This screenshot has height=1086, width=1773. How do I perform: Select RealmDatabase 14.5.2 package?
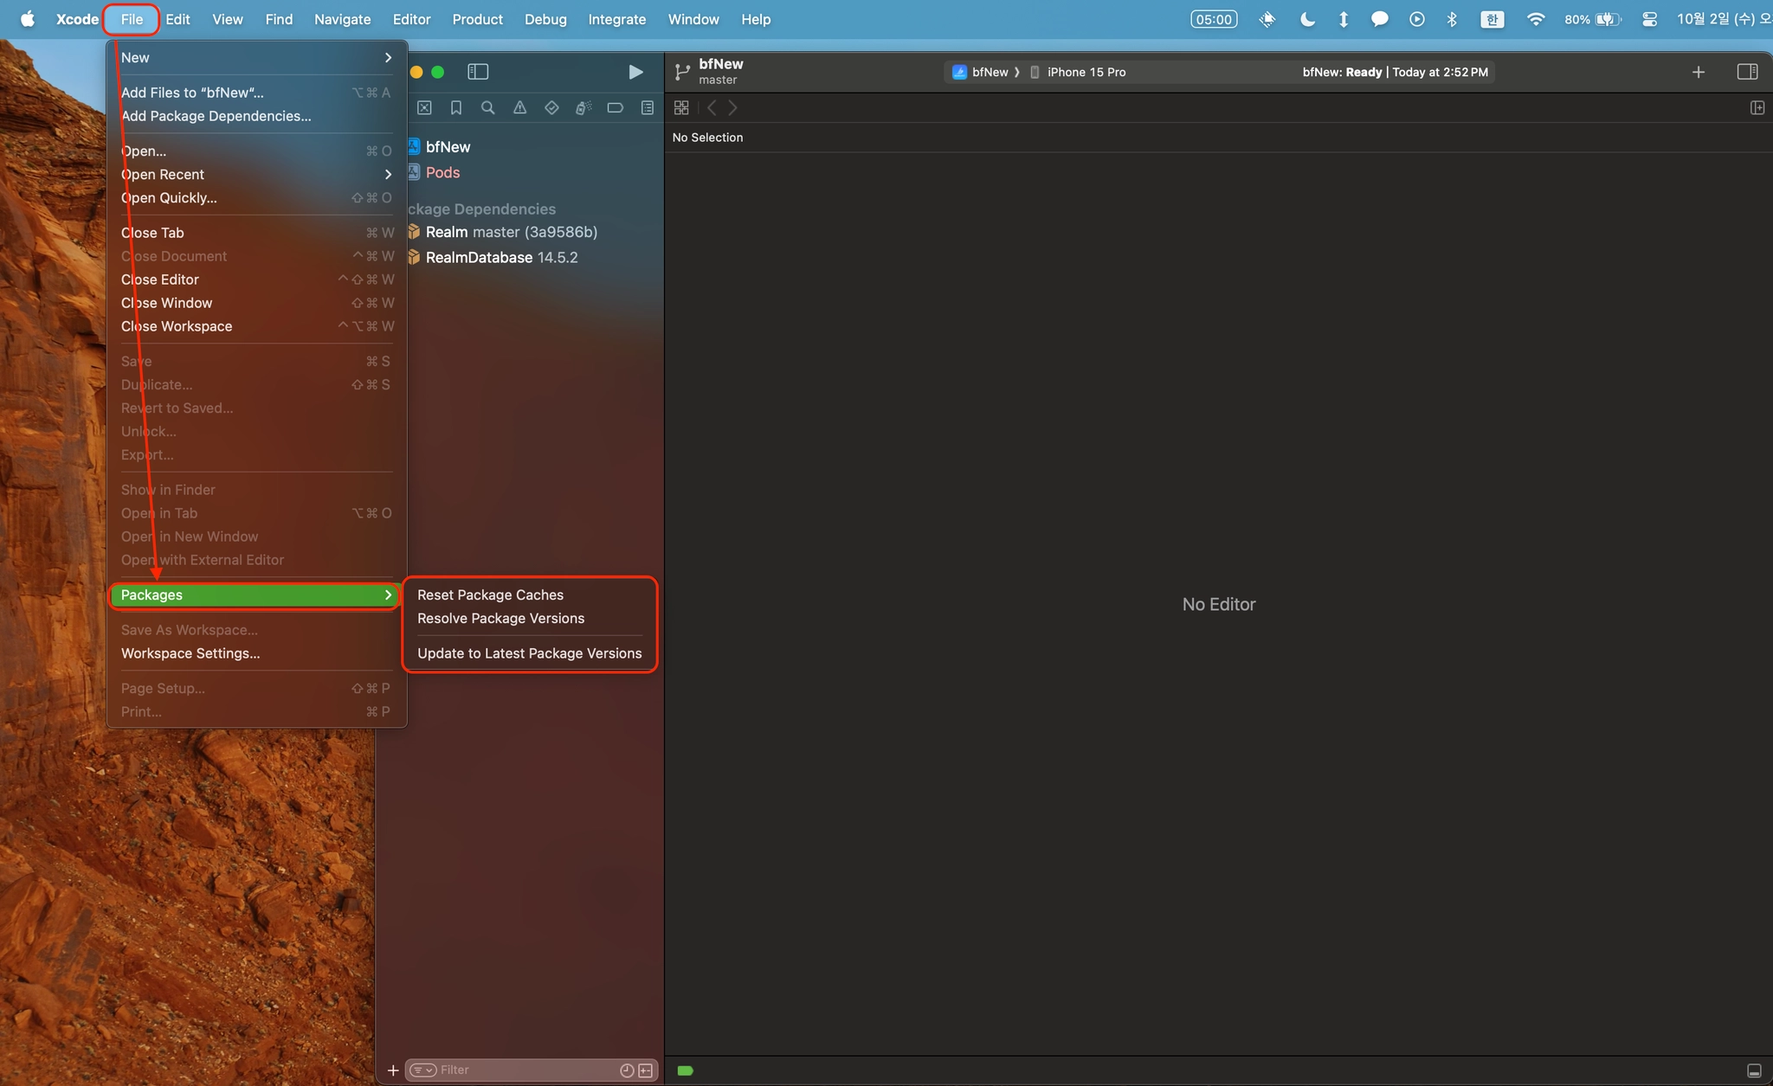click(501, 257)
